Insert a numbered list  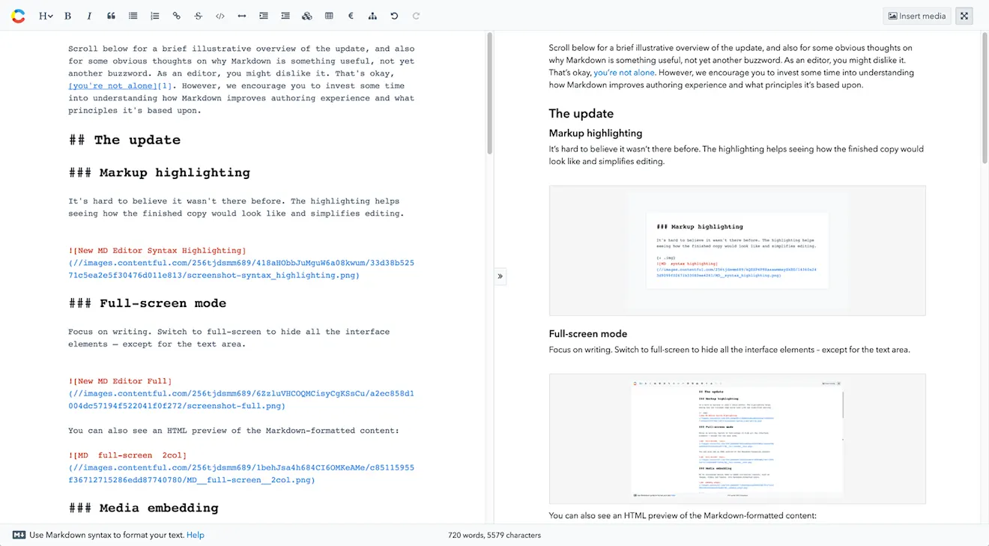point(154,16)
